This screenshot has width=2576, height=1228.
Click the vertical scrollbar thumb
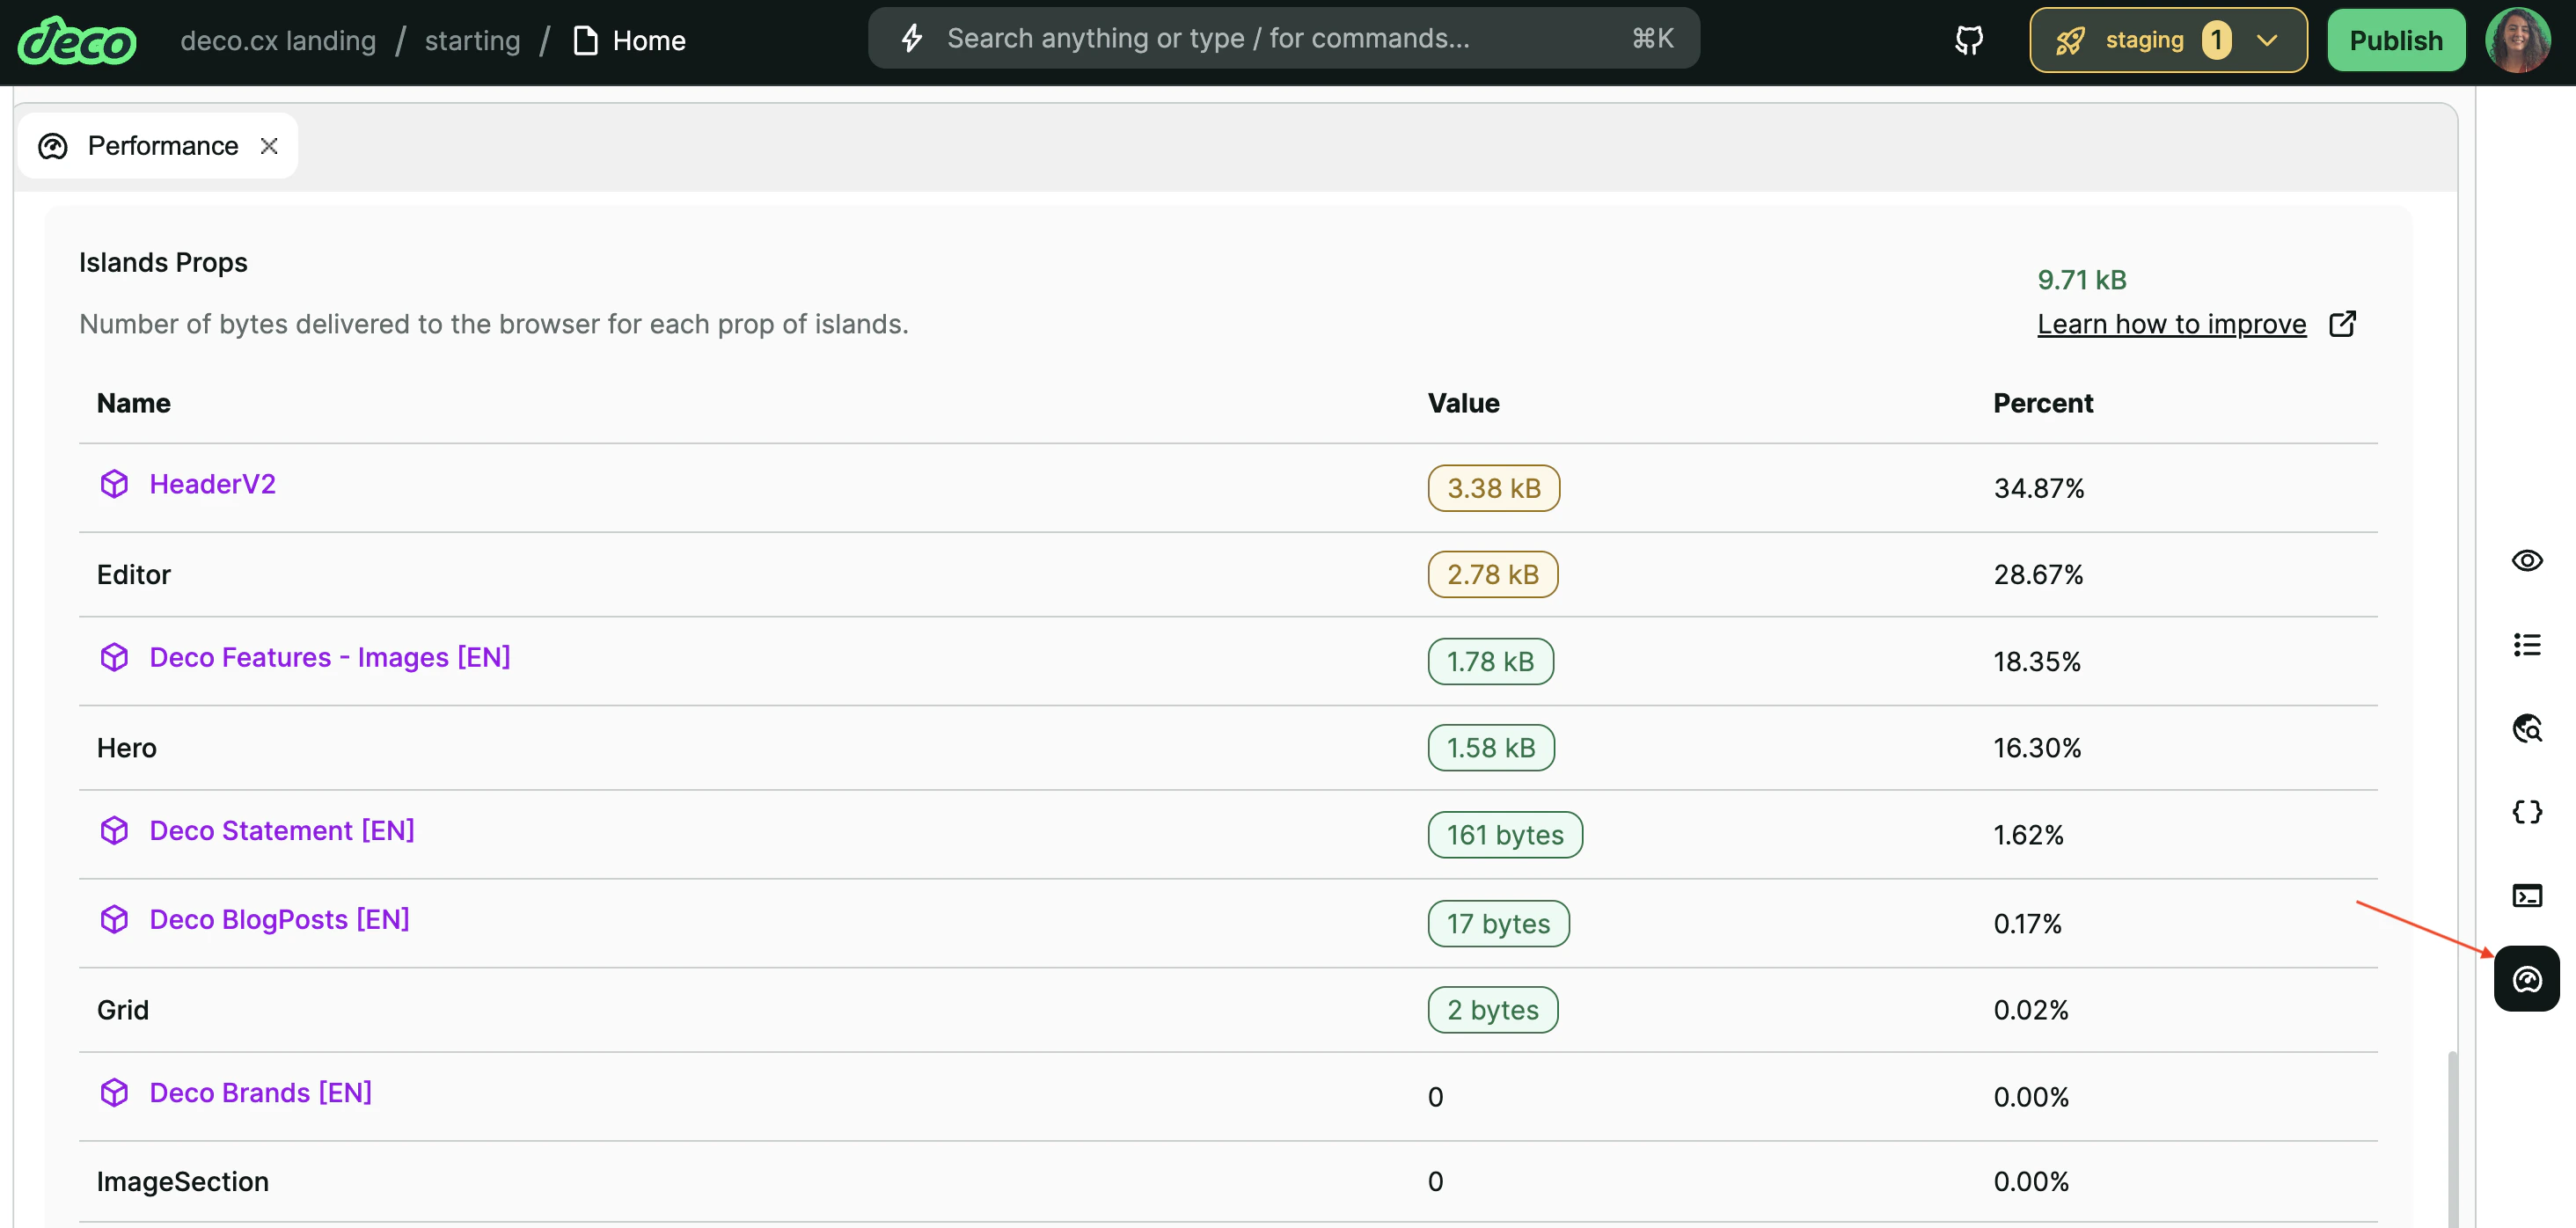coord(2451,1138)
